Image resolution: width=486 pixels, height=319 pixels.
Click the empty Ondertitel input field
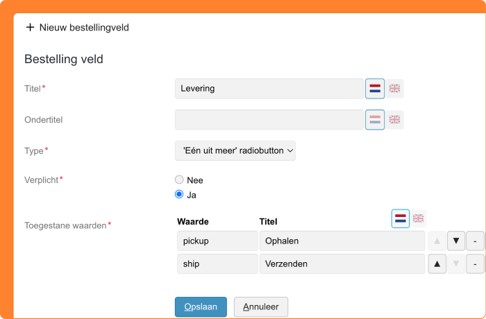(x=269, y=120)
